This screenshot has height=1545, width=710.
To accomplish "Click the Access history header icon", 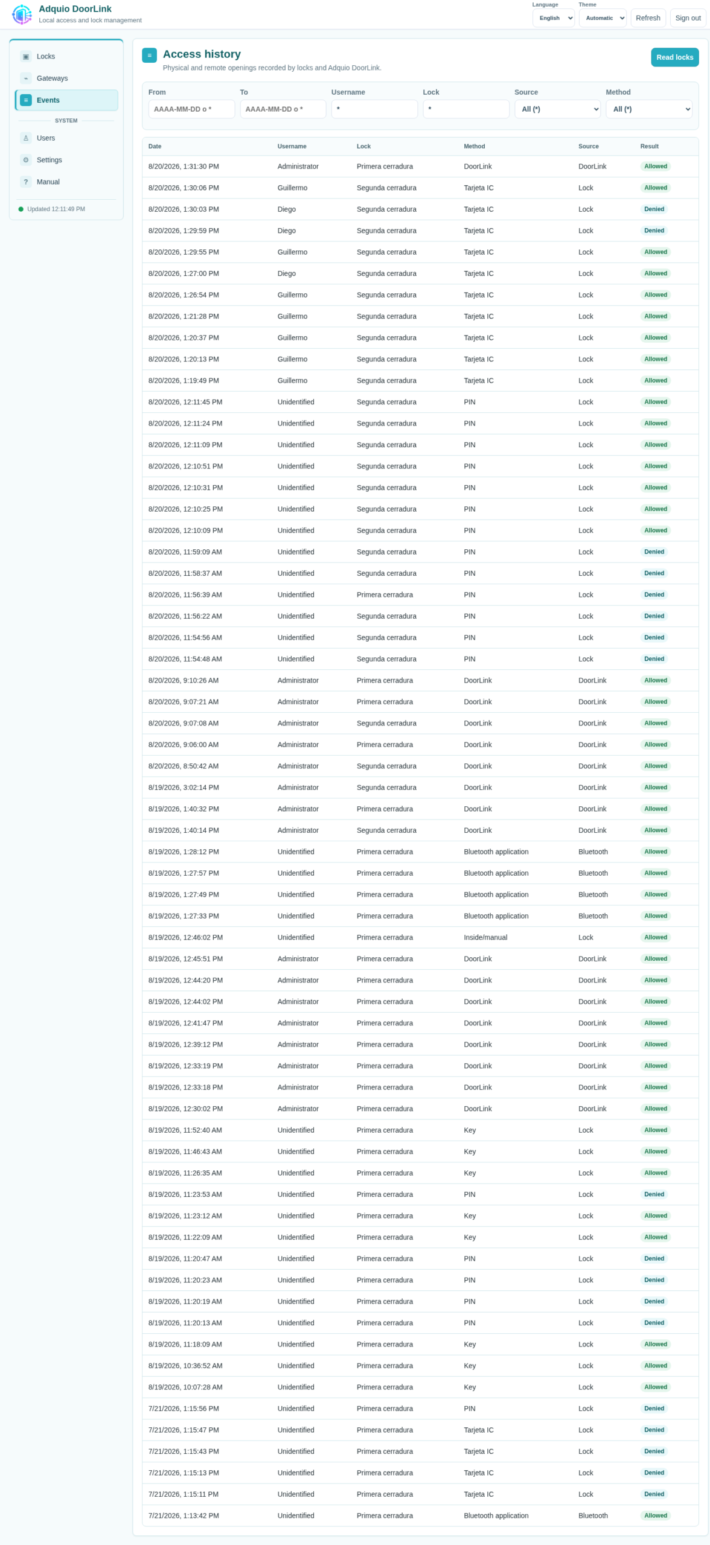I will coord(149,55).
